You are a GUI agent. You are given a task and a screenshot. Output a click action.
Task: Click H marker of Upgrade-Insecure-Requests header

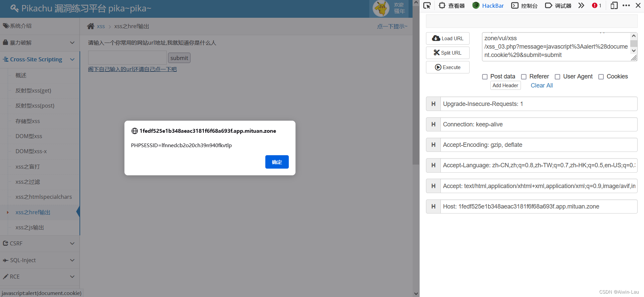click(433, 104)
